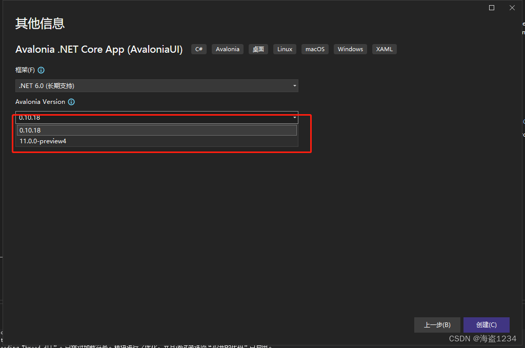
Task: Click the framework combo dropdown arrow
Action: pos(294,85)
